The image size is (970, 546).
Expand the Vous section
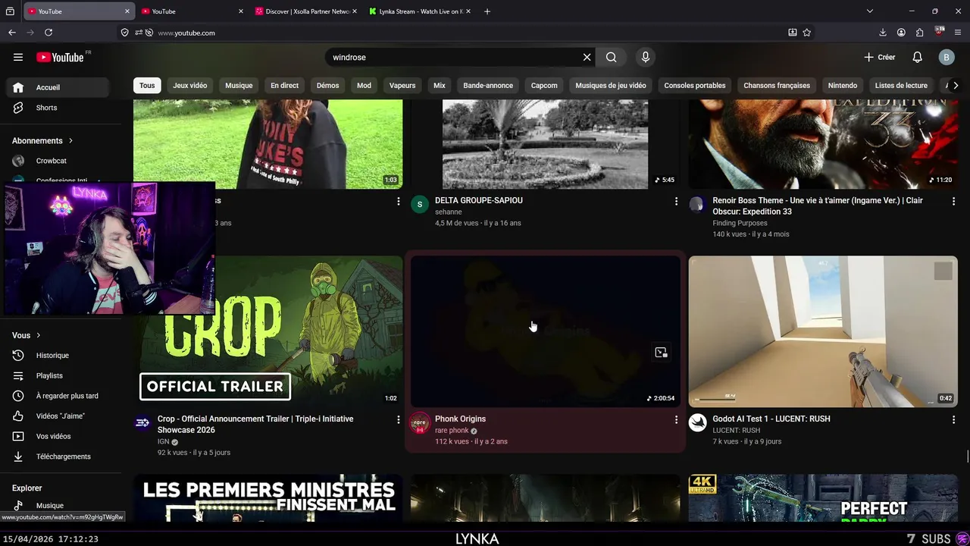point(27,335)
